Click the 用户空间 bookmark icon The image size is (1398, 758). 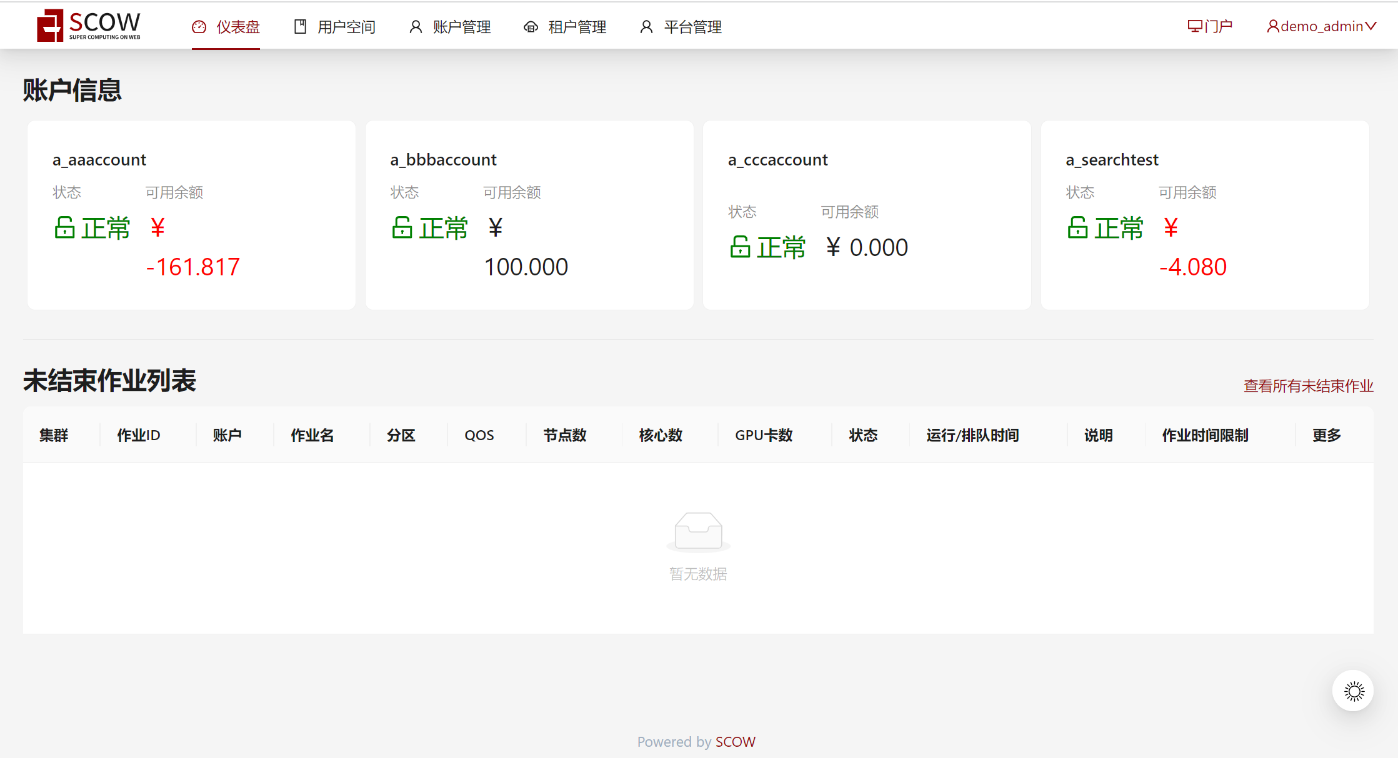click(x=300, y=27)
